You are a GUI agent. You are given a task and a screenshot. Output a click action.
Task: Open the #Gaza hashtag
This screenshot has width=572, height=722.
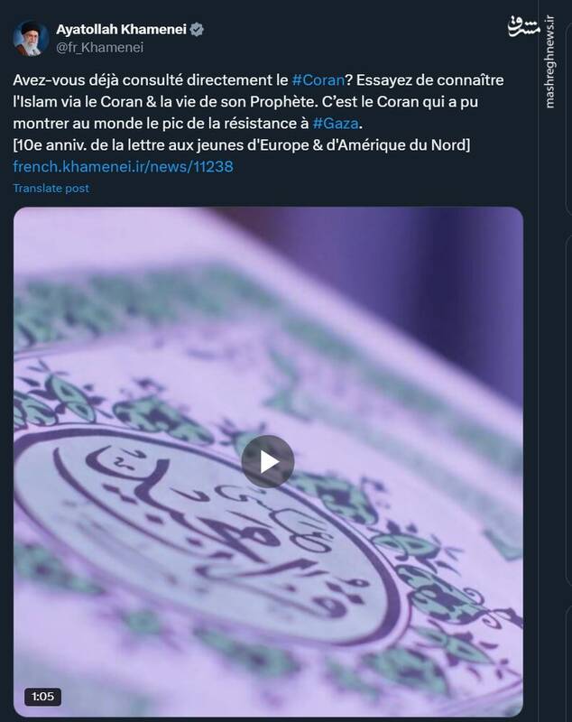[x=336, y=124]
